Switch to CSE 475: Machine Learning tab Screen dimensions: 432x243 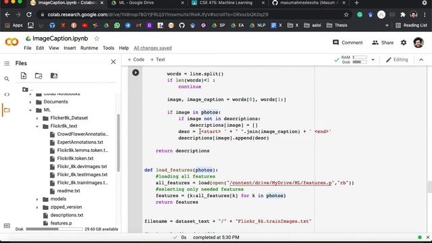coord(227,3)
